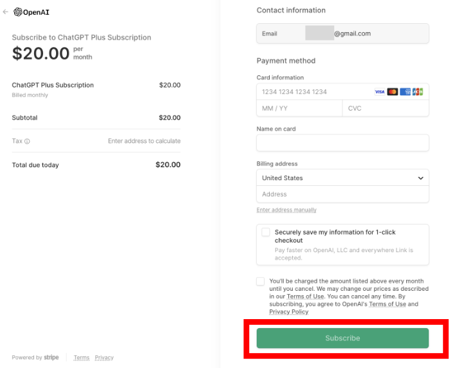Open the footer Terms link
This screenshot has width=457, height=368.
(x=82, y=358)
